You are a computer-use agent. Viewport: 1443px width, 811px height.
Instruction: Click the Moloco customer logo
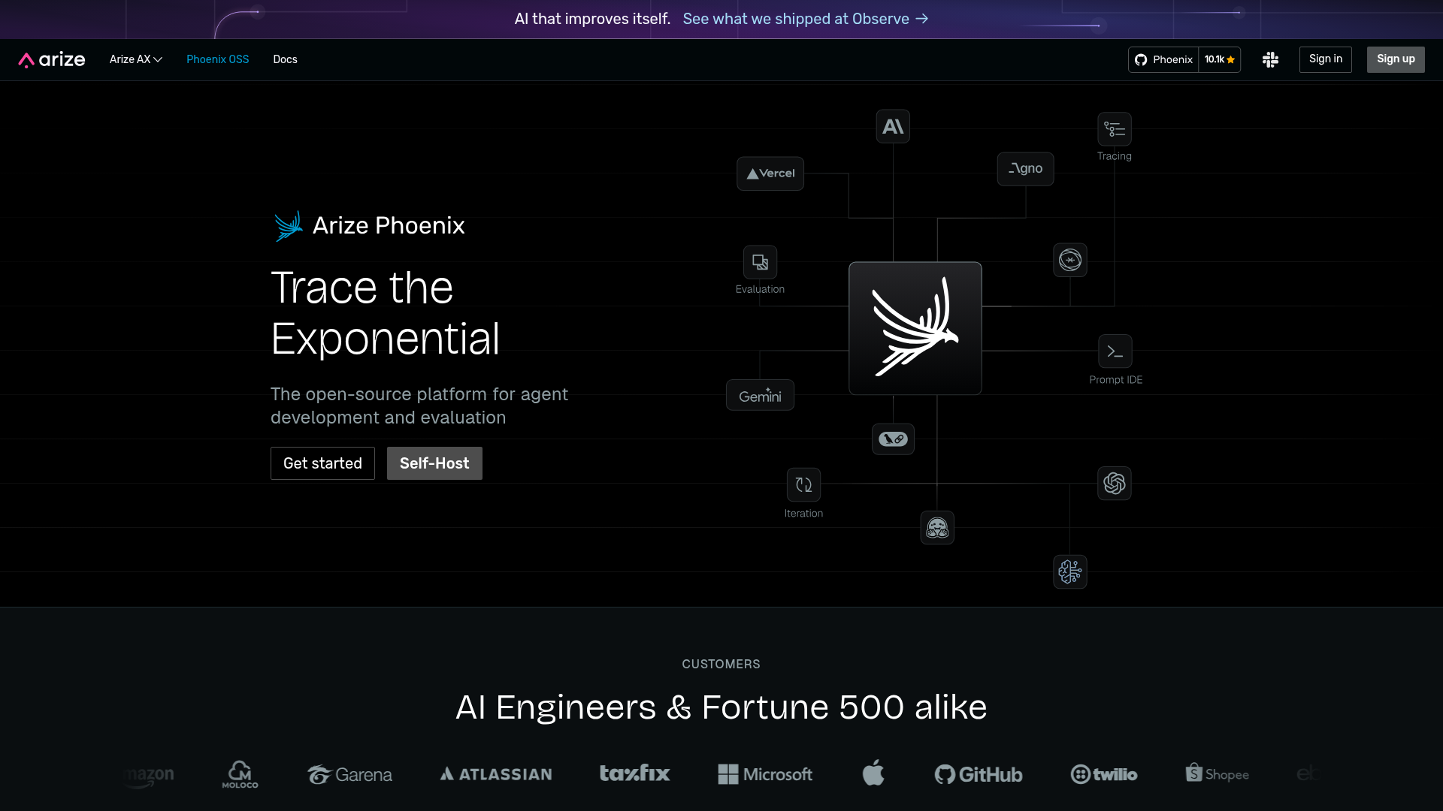(x=240, y=774)
